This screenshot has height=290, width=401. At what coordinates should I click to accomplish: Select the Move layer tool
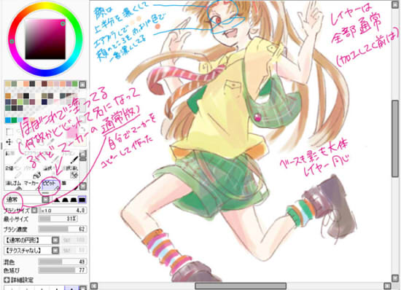click(x=9, y=142)
